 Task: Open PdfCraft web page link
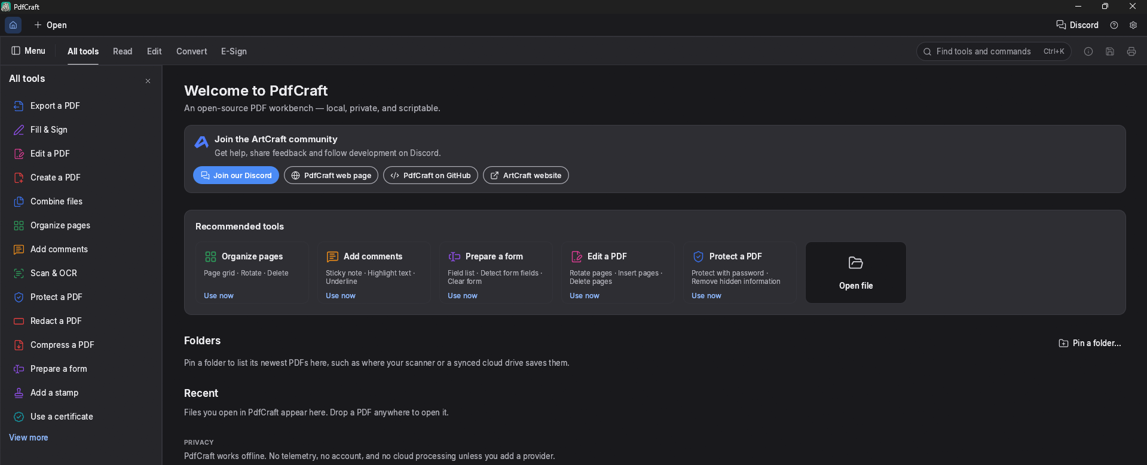[x=331, y=175]
